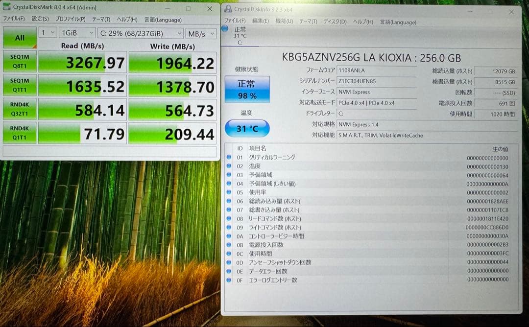Viewport: 529px width, 327px height.
Task: Open the MB/s unit dropdown
Action: [200, 32]
